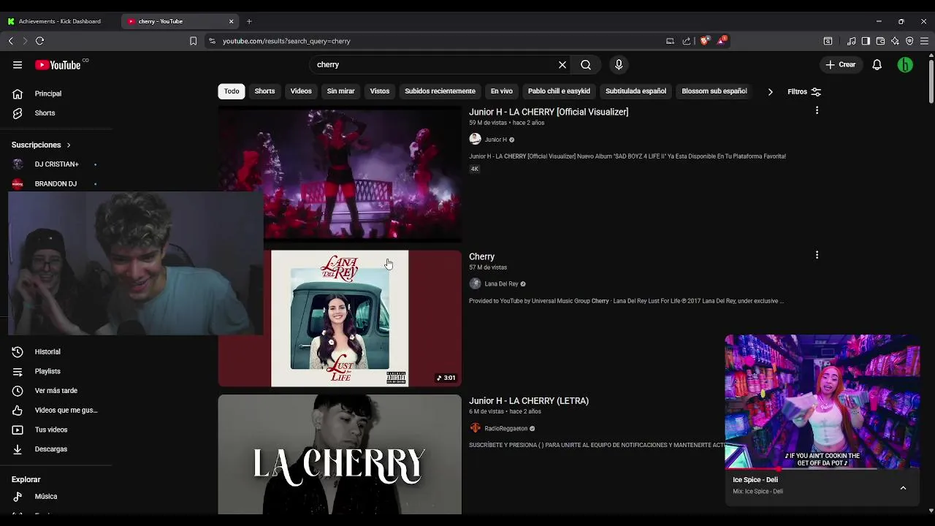935x526 pixels.
Task: Open the YouTube hamburger guide menu
Action: (18, 65)
